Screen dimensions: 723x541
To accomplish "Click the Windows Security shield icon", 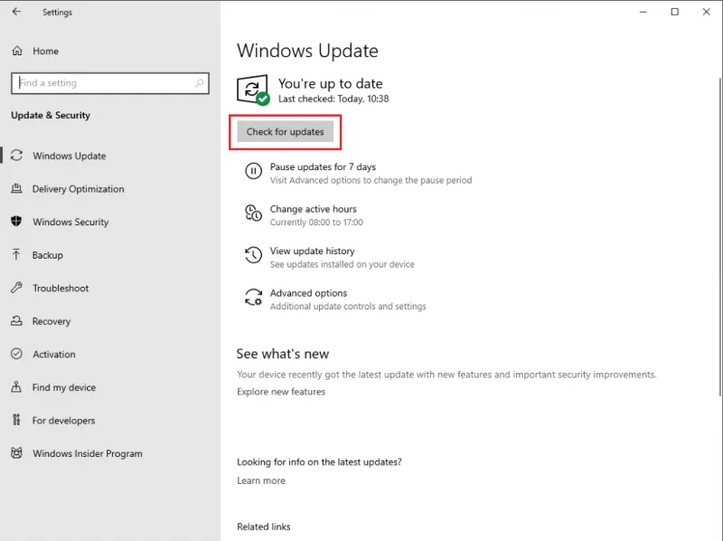I will coord(16,222).
